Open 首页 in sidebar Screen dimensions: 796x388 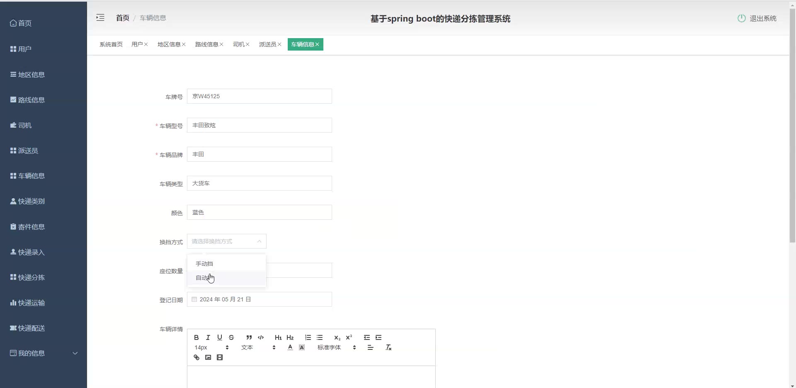pyautogui.click(x=44, y=23)
